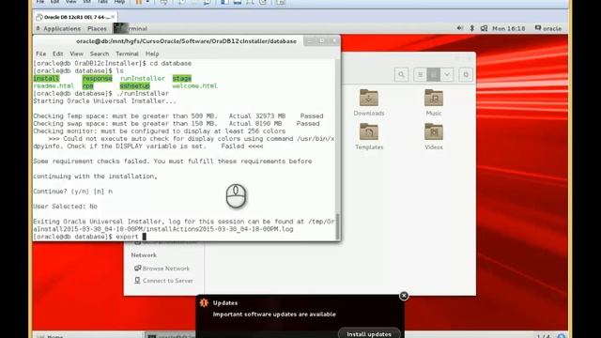Click the 'welcome.html' text in terminal
Image resolution: width=601 pixels, height=338 pixels.
coord(194,85)
